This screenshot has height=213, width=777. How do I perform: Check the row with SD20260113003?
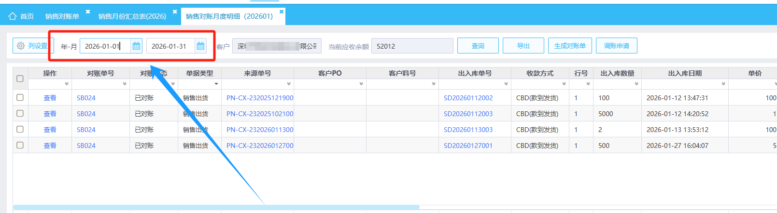coord(20,129)
